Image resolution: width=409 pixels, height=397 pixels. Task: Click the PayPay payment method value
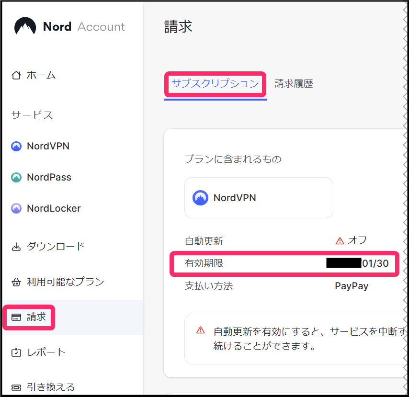tap(352, 286)
